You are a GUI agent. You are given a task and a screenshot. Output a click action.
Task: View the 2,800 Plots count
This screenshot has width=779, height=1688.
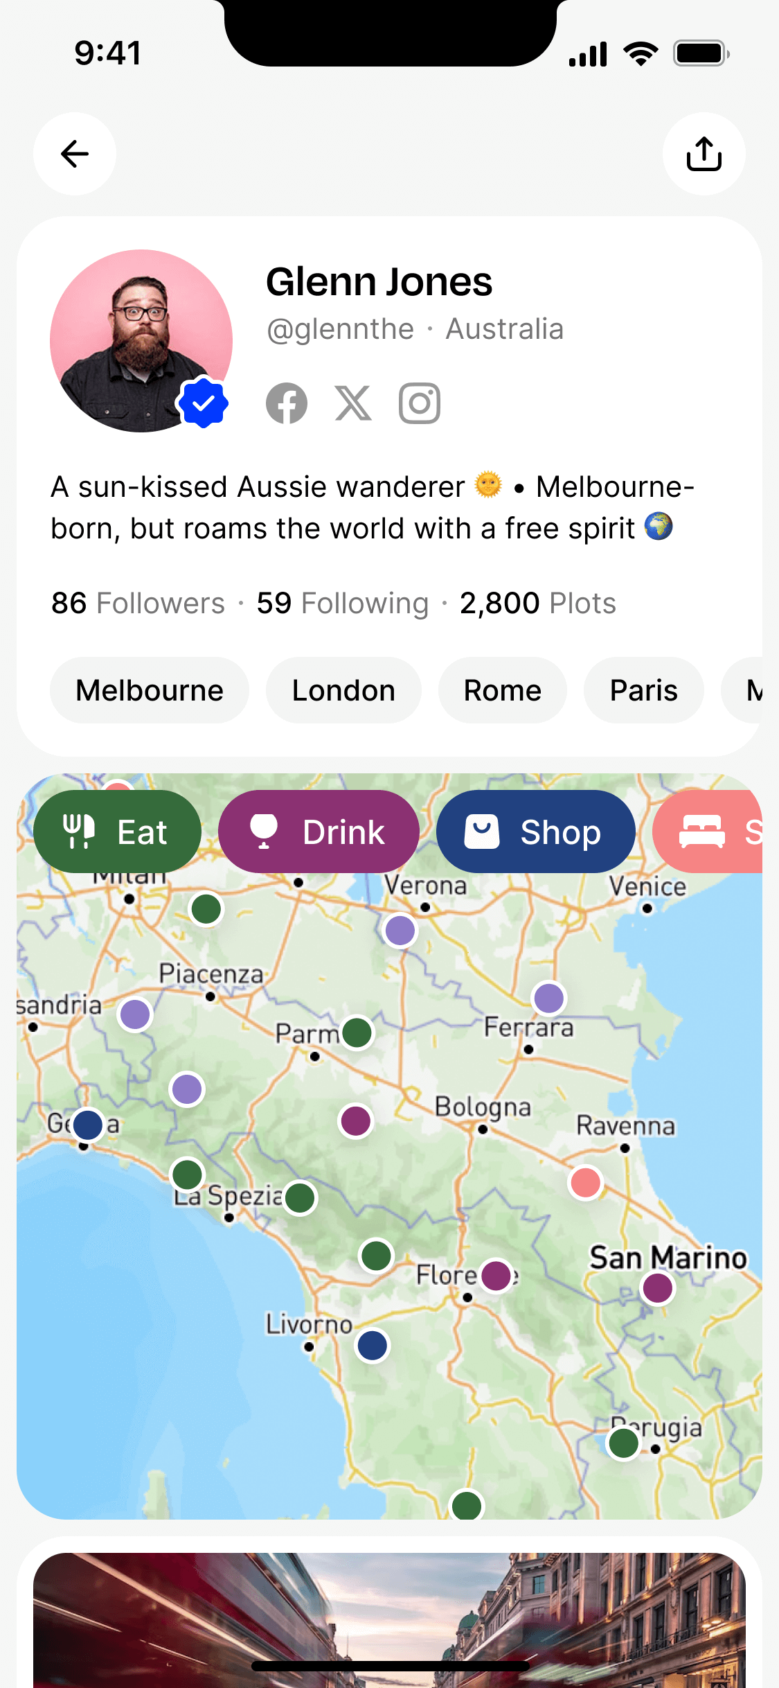pos(537,603)
